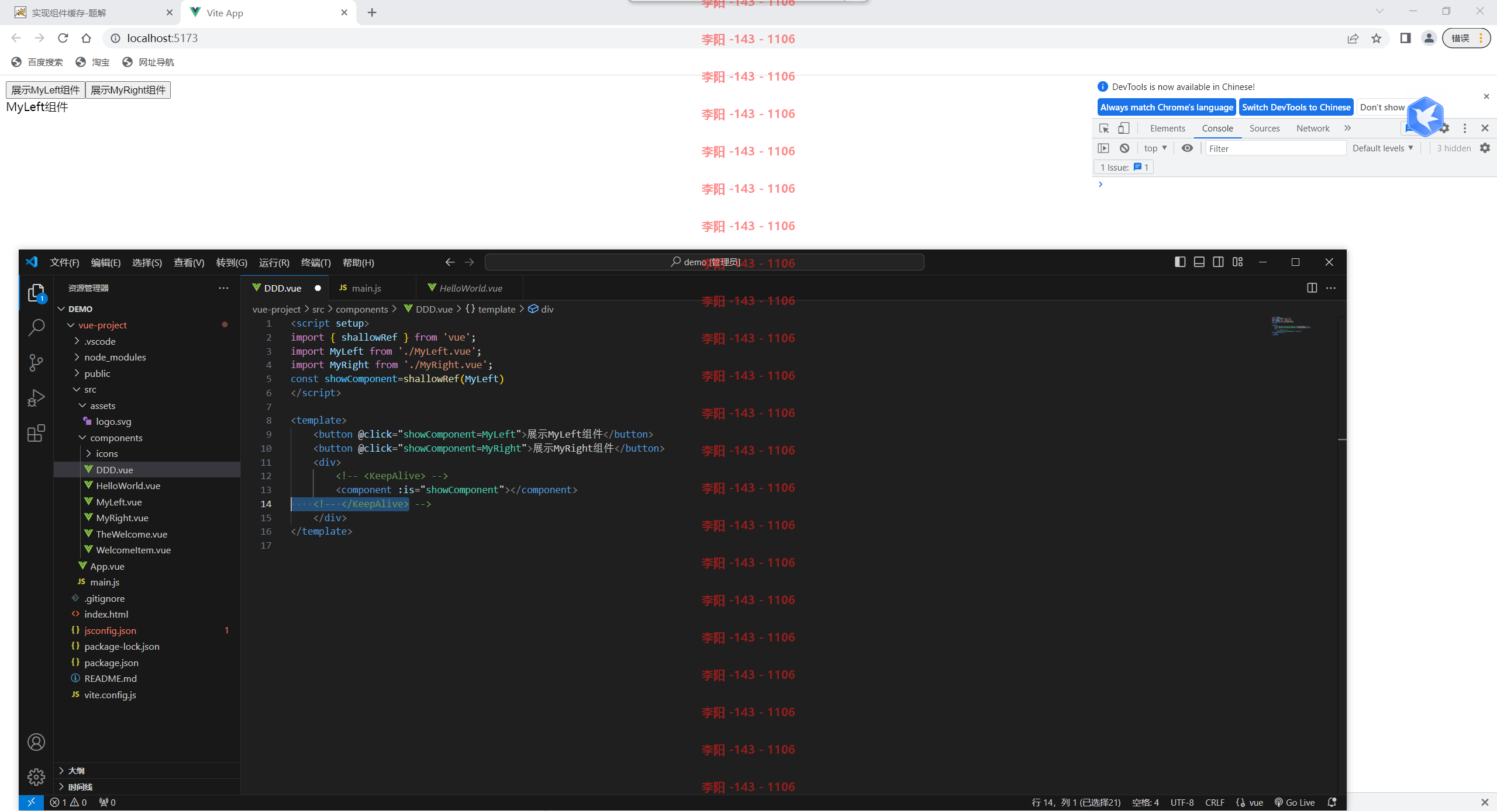
Task: Toggle VS Code secondary side bar
Action: [x=1218, y=262]
